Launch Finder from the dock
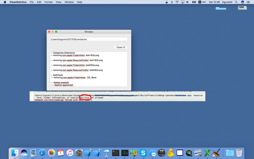The image size is (254, 159). tap(15, 153)
